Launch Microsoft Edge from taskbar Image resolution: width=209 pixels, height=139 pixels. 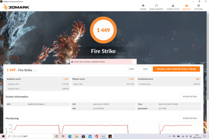pyautogui.click(x=70, y=136)
